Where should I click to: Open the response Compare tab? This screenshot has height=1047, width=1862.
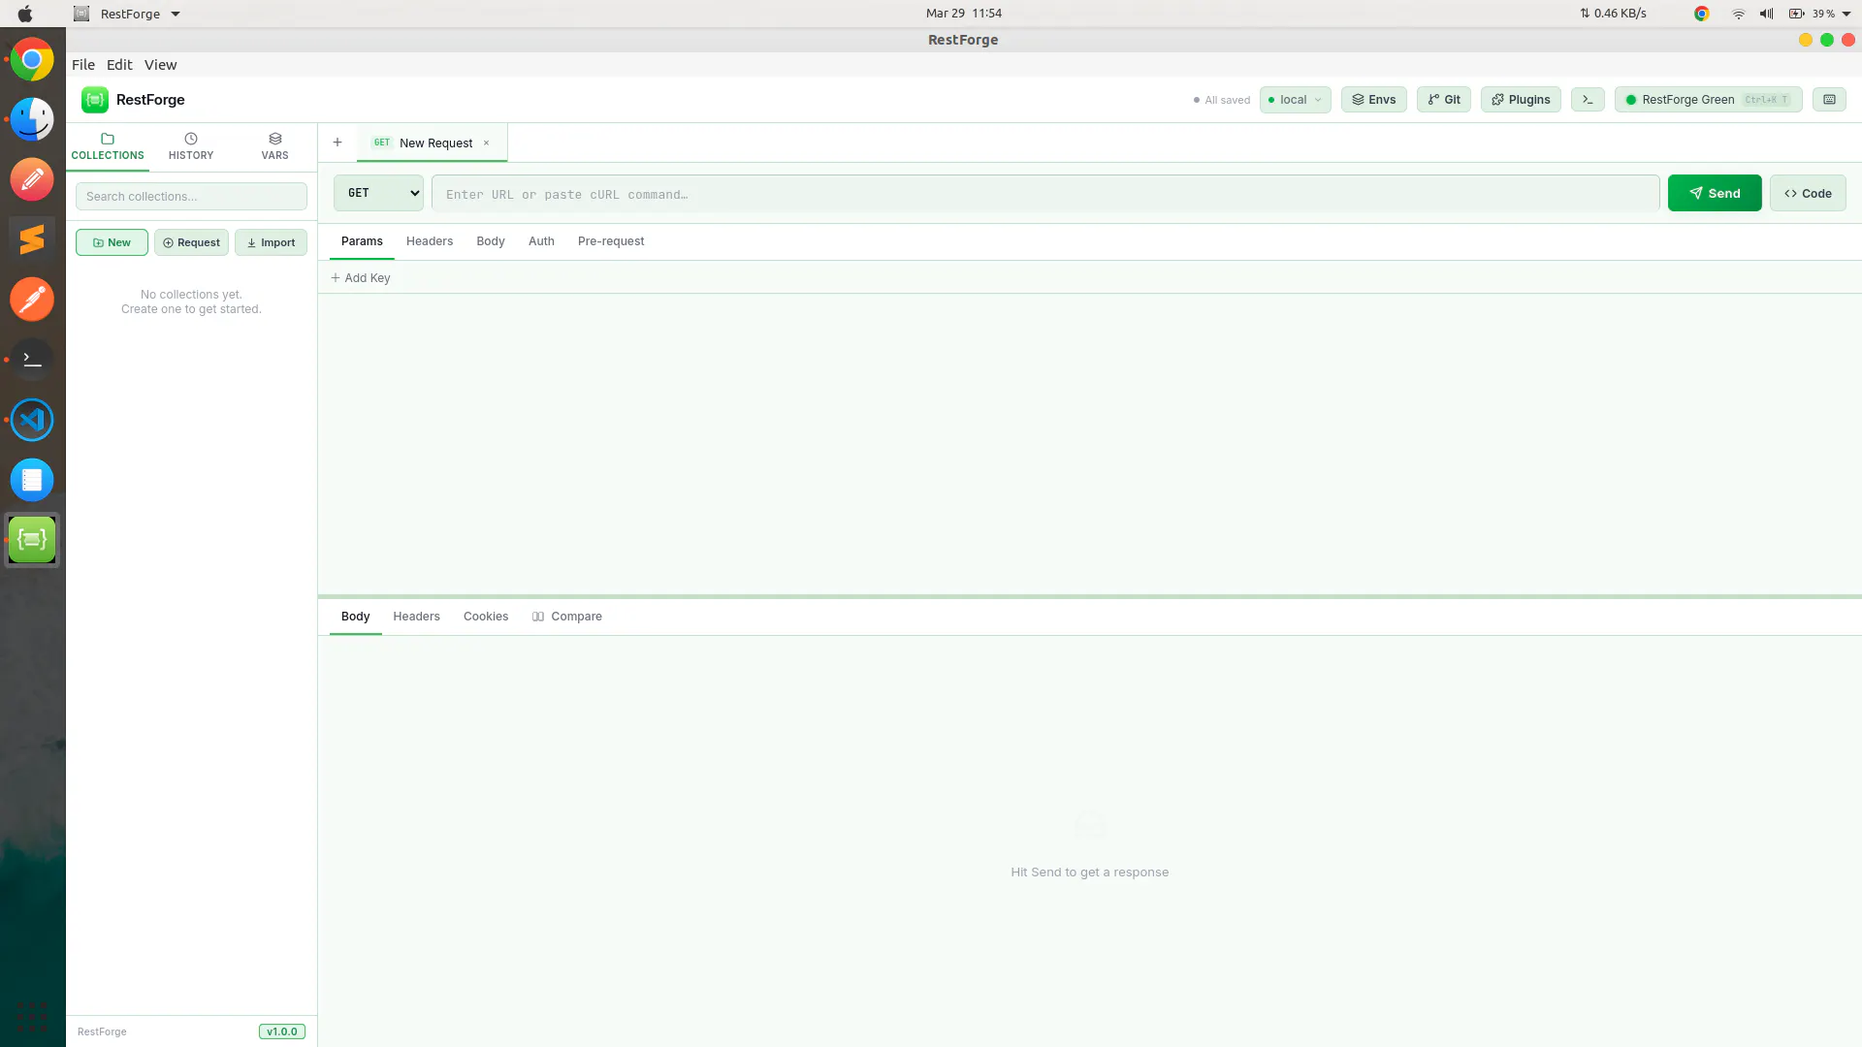[x=567, y=617]
